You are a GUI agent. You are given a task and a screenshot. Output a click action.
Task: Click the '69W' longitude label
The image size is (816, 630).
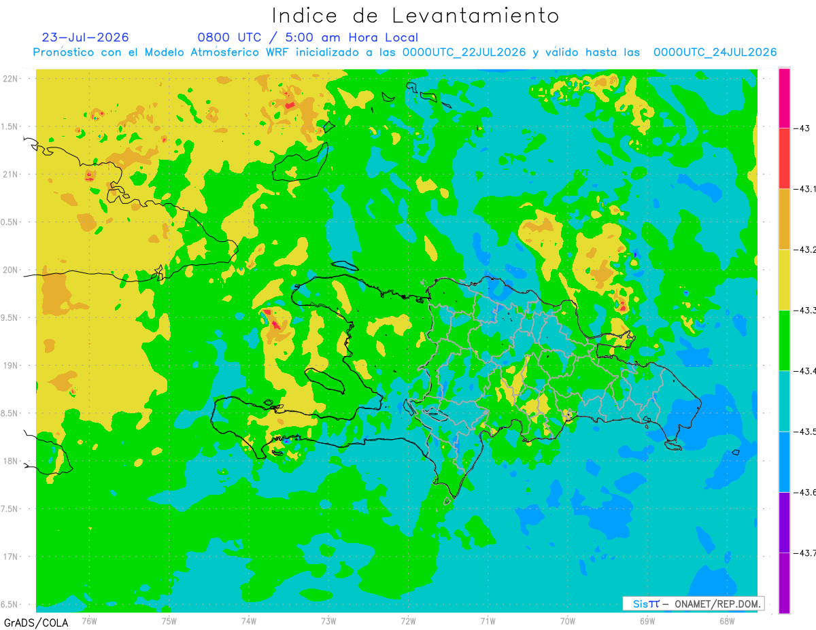[x=647, y=621]
